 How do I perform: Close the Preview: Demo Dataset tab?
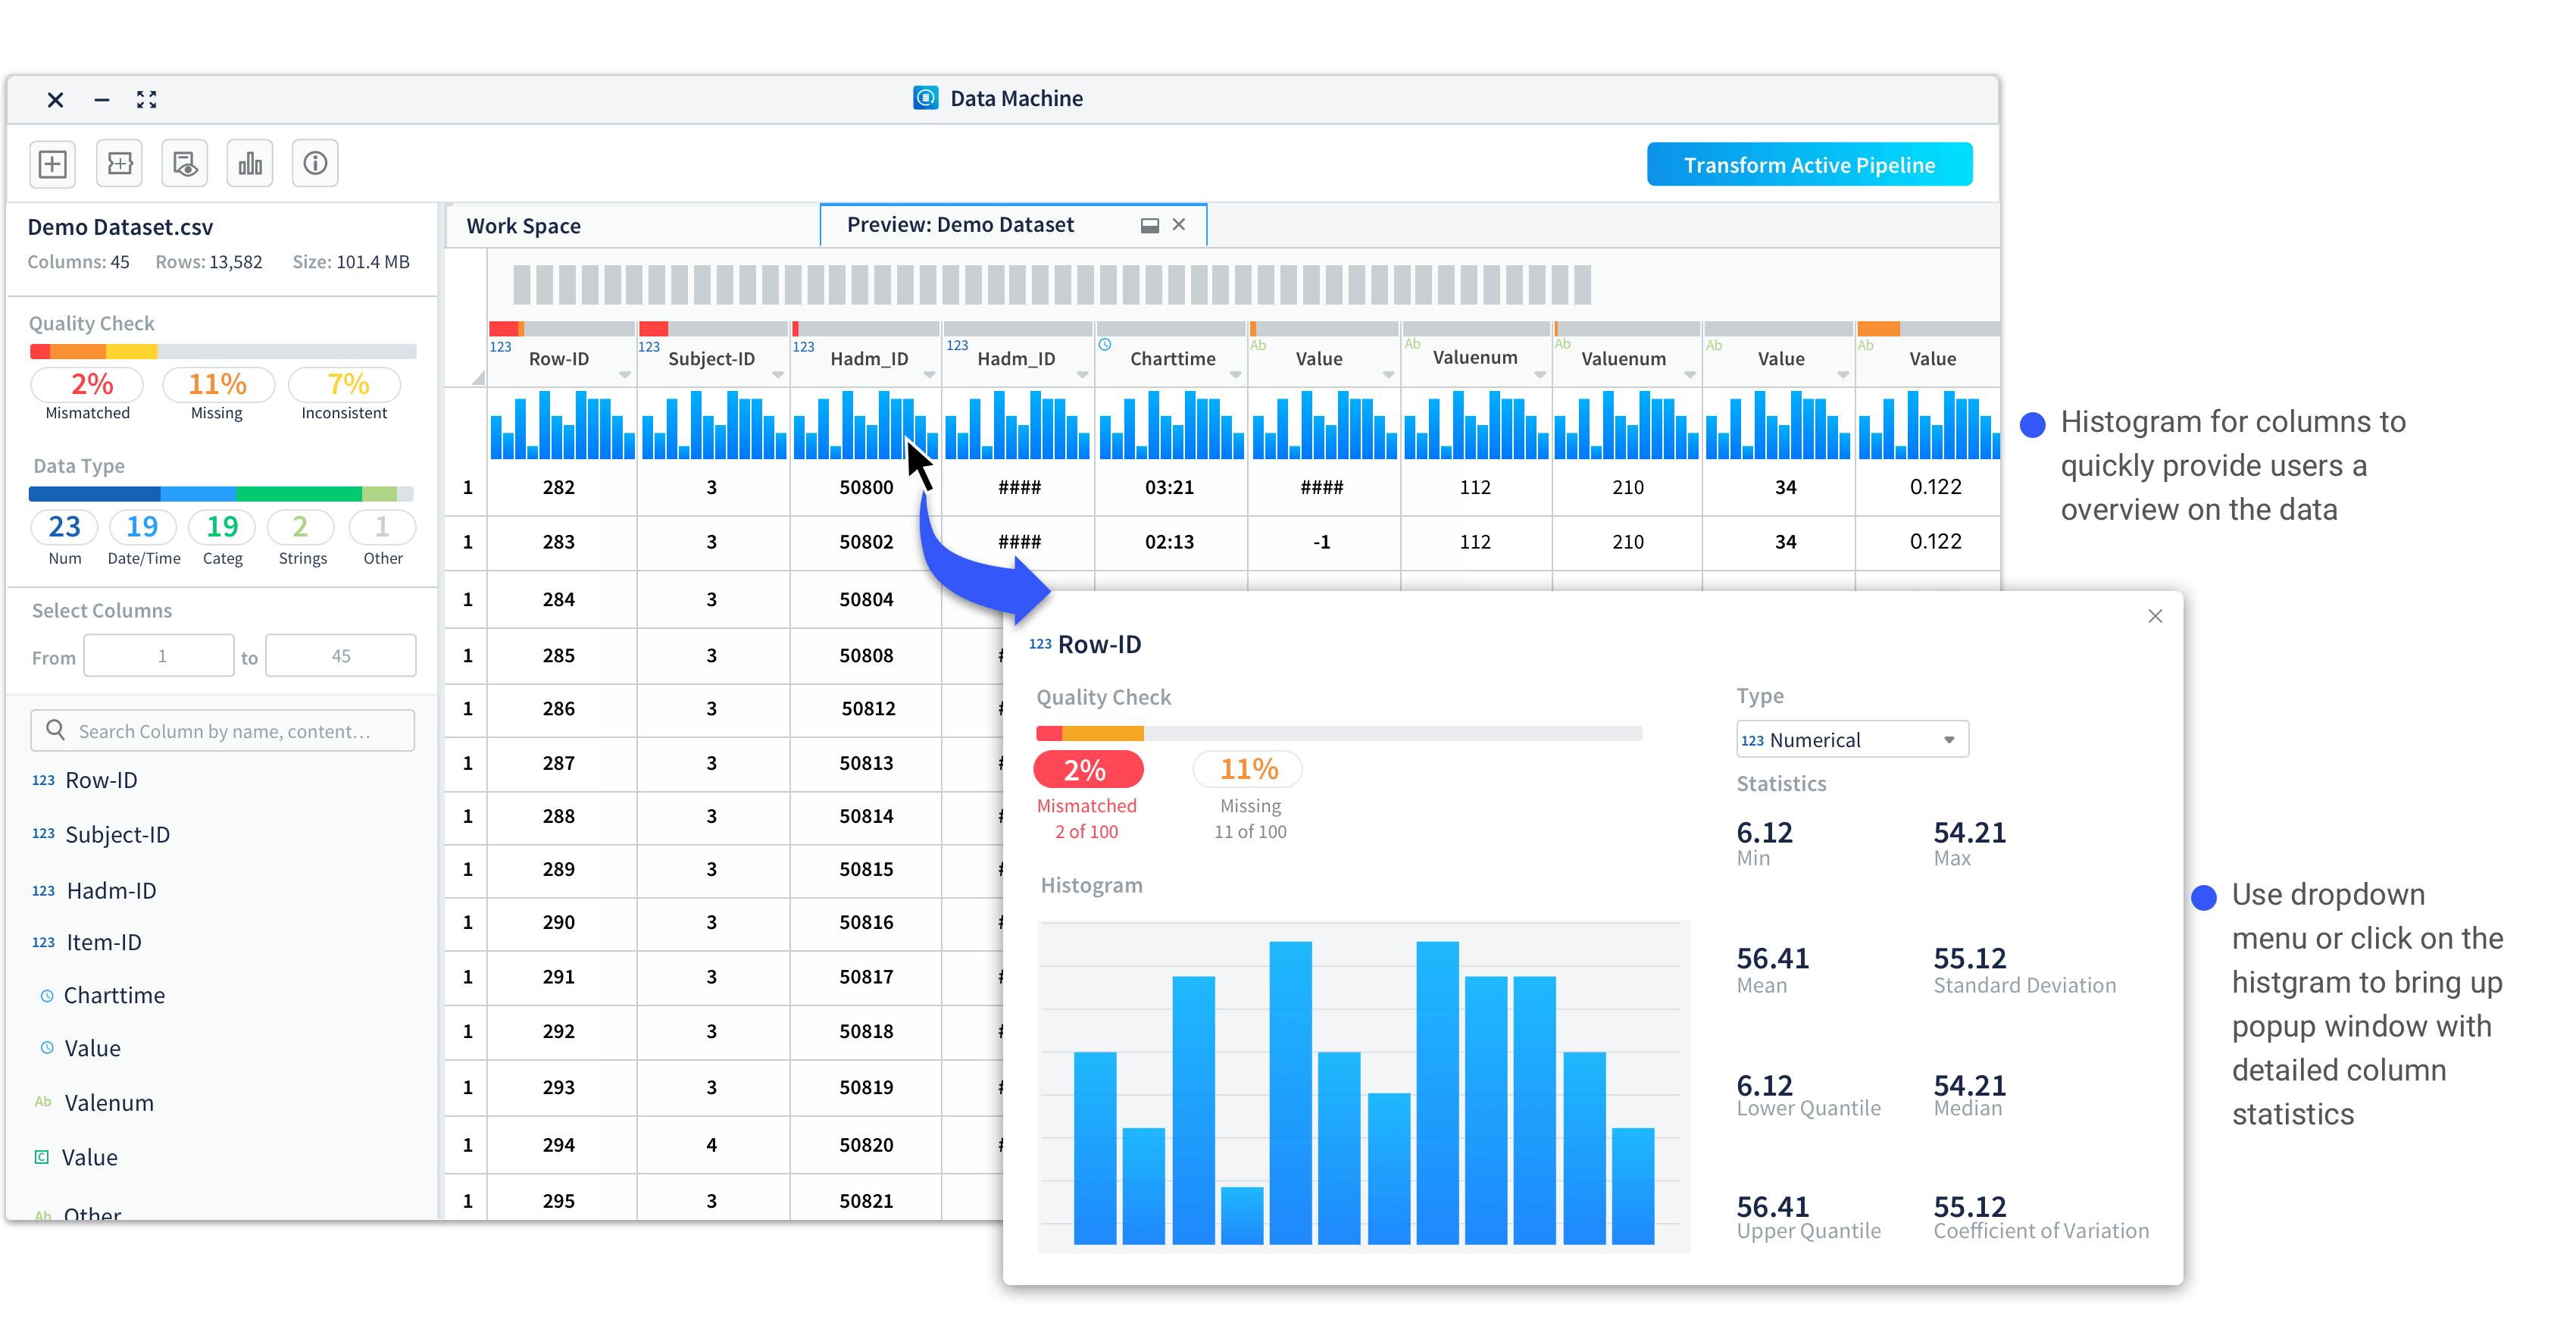click(1179, 225)
